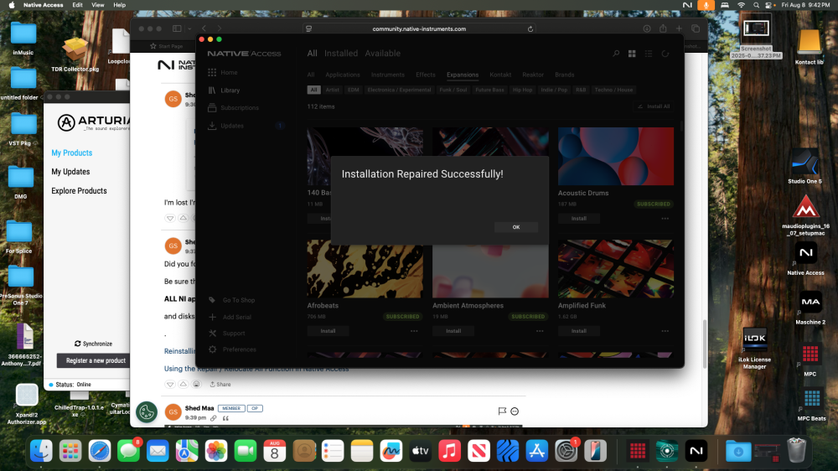Click Install All button
Screen dimensions: 838x471
click(x=654, y=106)
